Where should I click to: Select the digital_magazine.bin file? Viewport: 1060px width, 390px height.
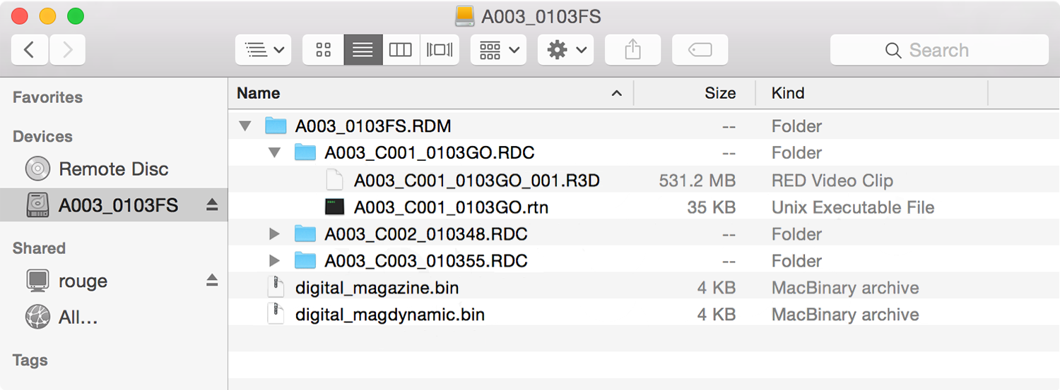(x=377, y=288)
